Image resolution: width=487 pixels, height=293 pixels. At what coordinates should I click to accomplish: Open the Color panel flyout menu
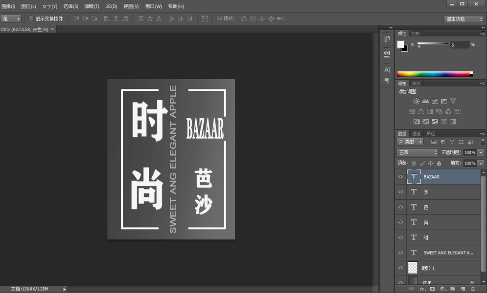[x=482, y=33]
